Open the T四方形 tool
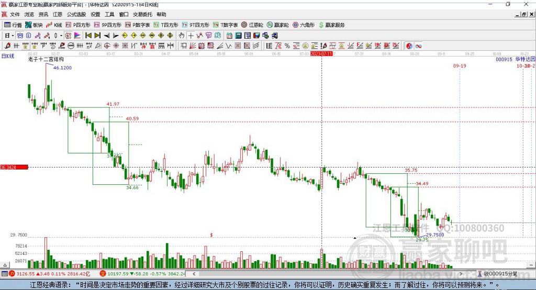The width and height of the screenshot is (536, 290). pyautogui.click(x=166, y=25)
